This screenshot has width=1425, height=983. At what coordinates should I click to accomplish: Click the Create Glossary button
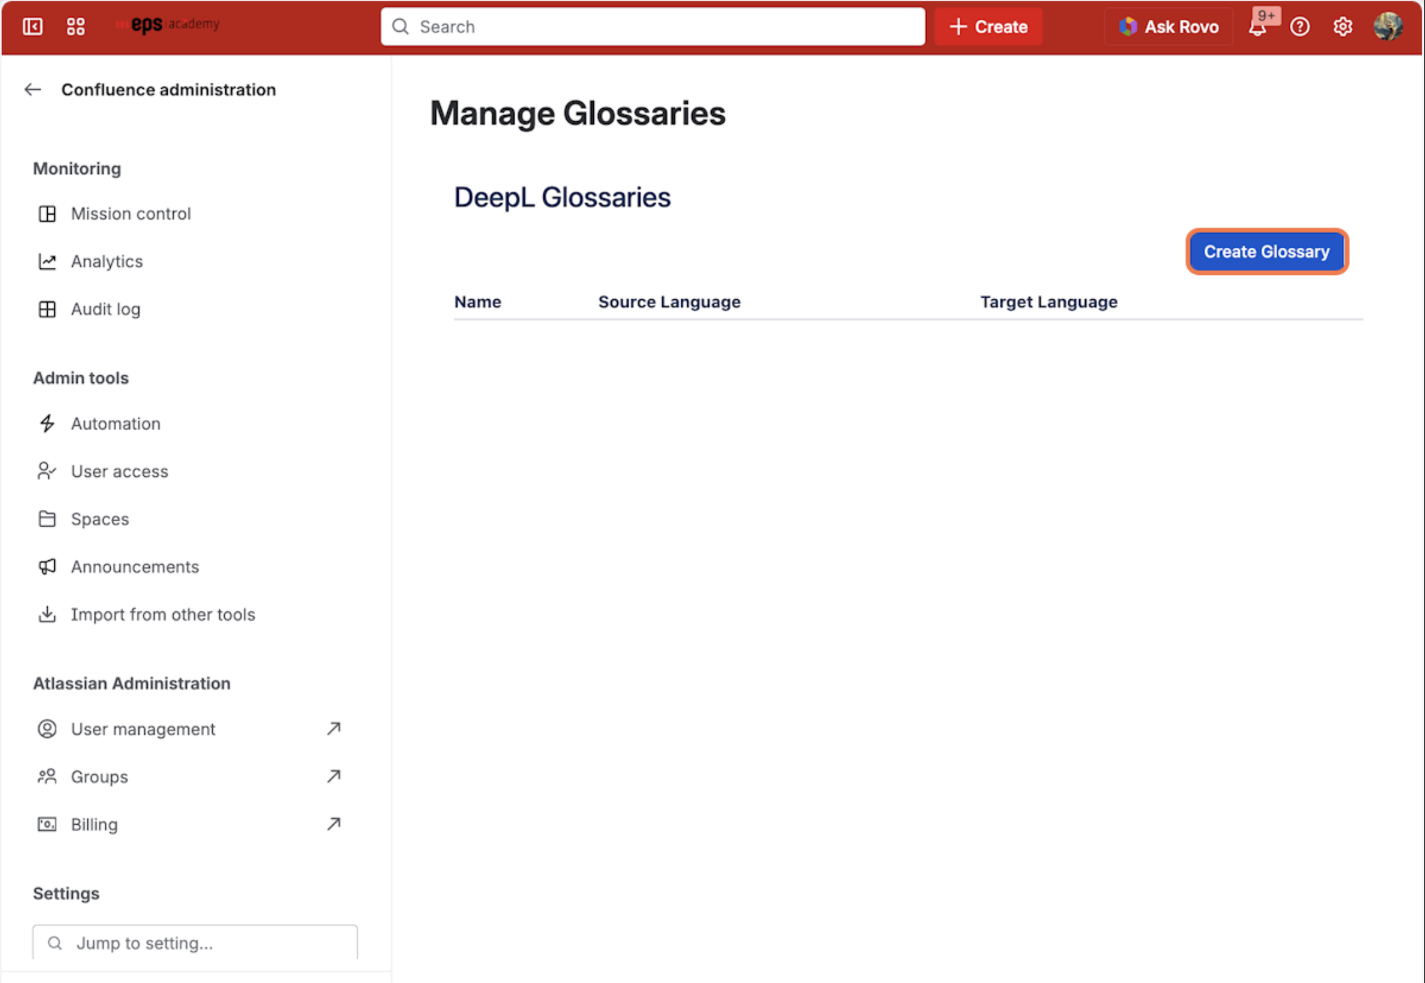pos(1267,252)
